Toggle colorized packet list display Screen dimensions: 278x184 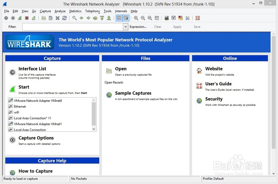pyautogui.click(x=119, y=18)
